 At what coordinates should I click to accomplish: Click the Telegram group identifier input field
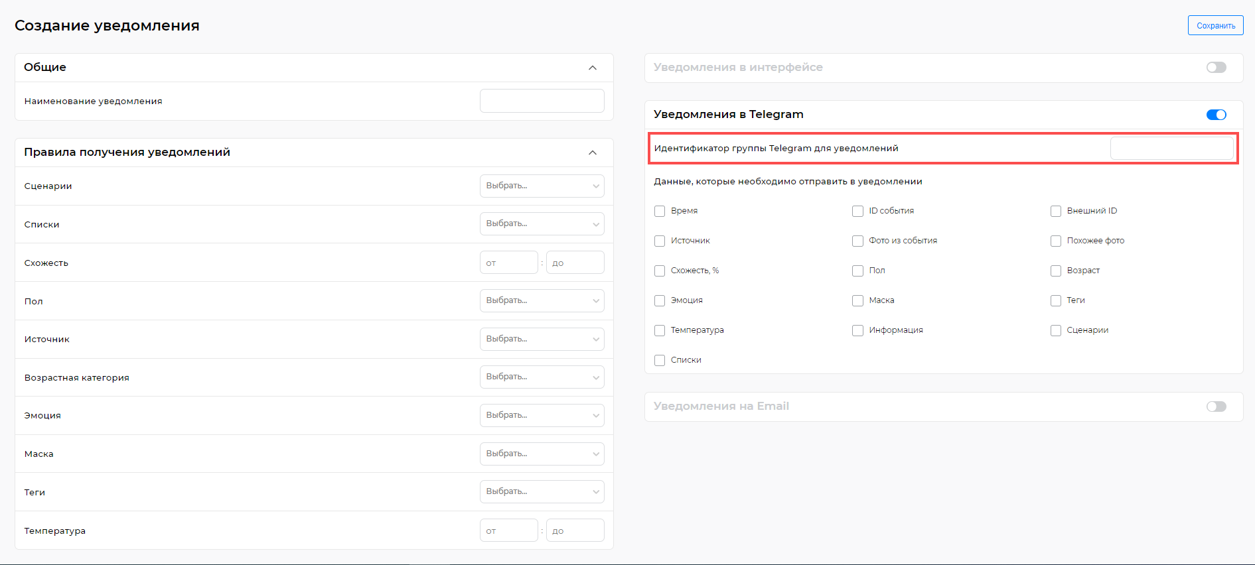pyautogui.click(x=1171, y=149)
